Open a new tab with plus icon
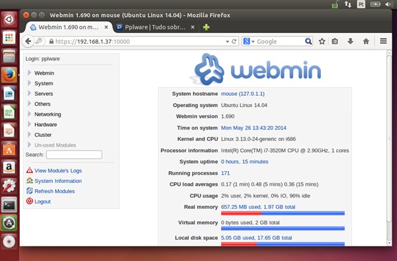Screen dimensions: 397x261 click(x=206, y=27)
